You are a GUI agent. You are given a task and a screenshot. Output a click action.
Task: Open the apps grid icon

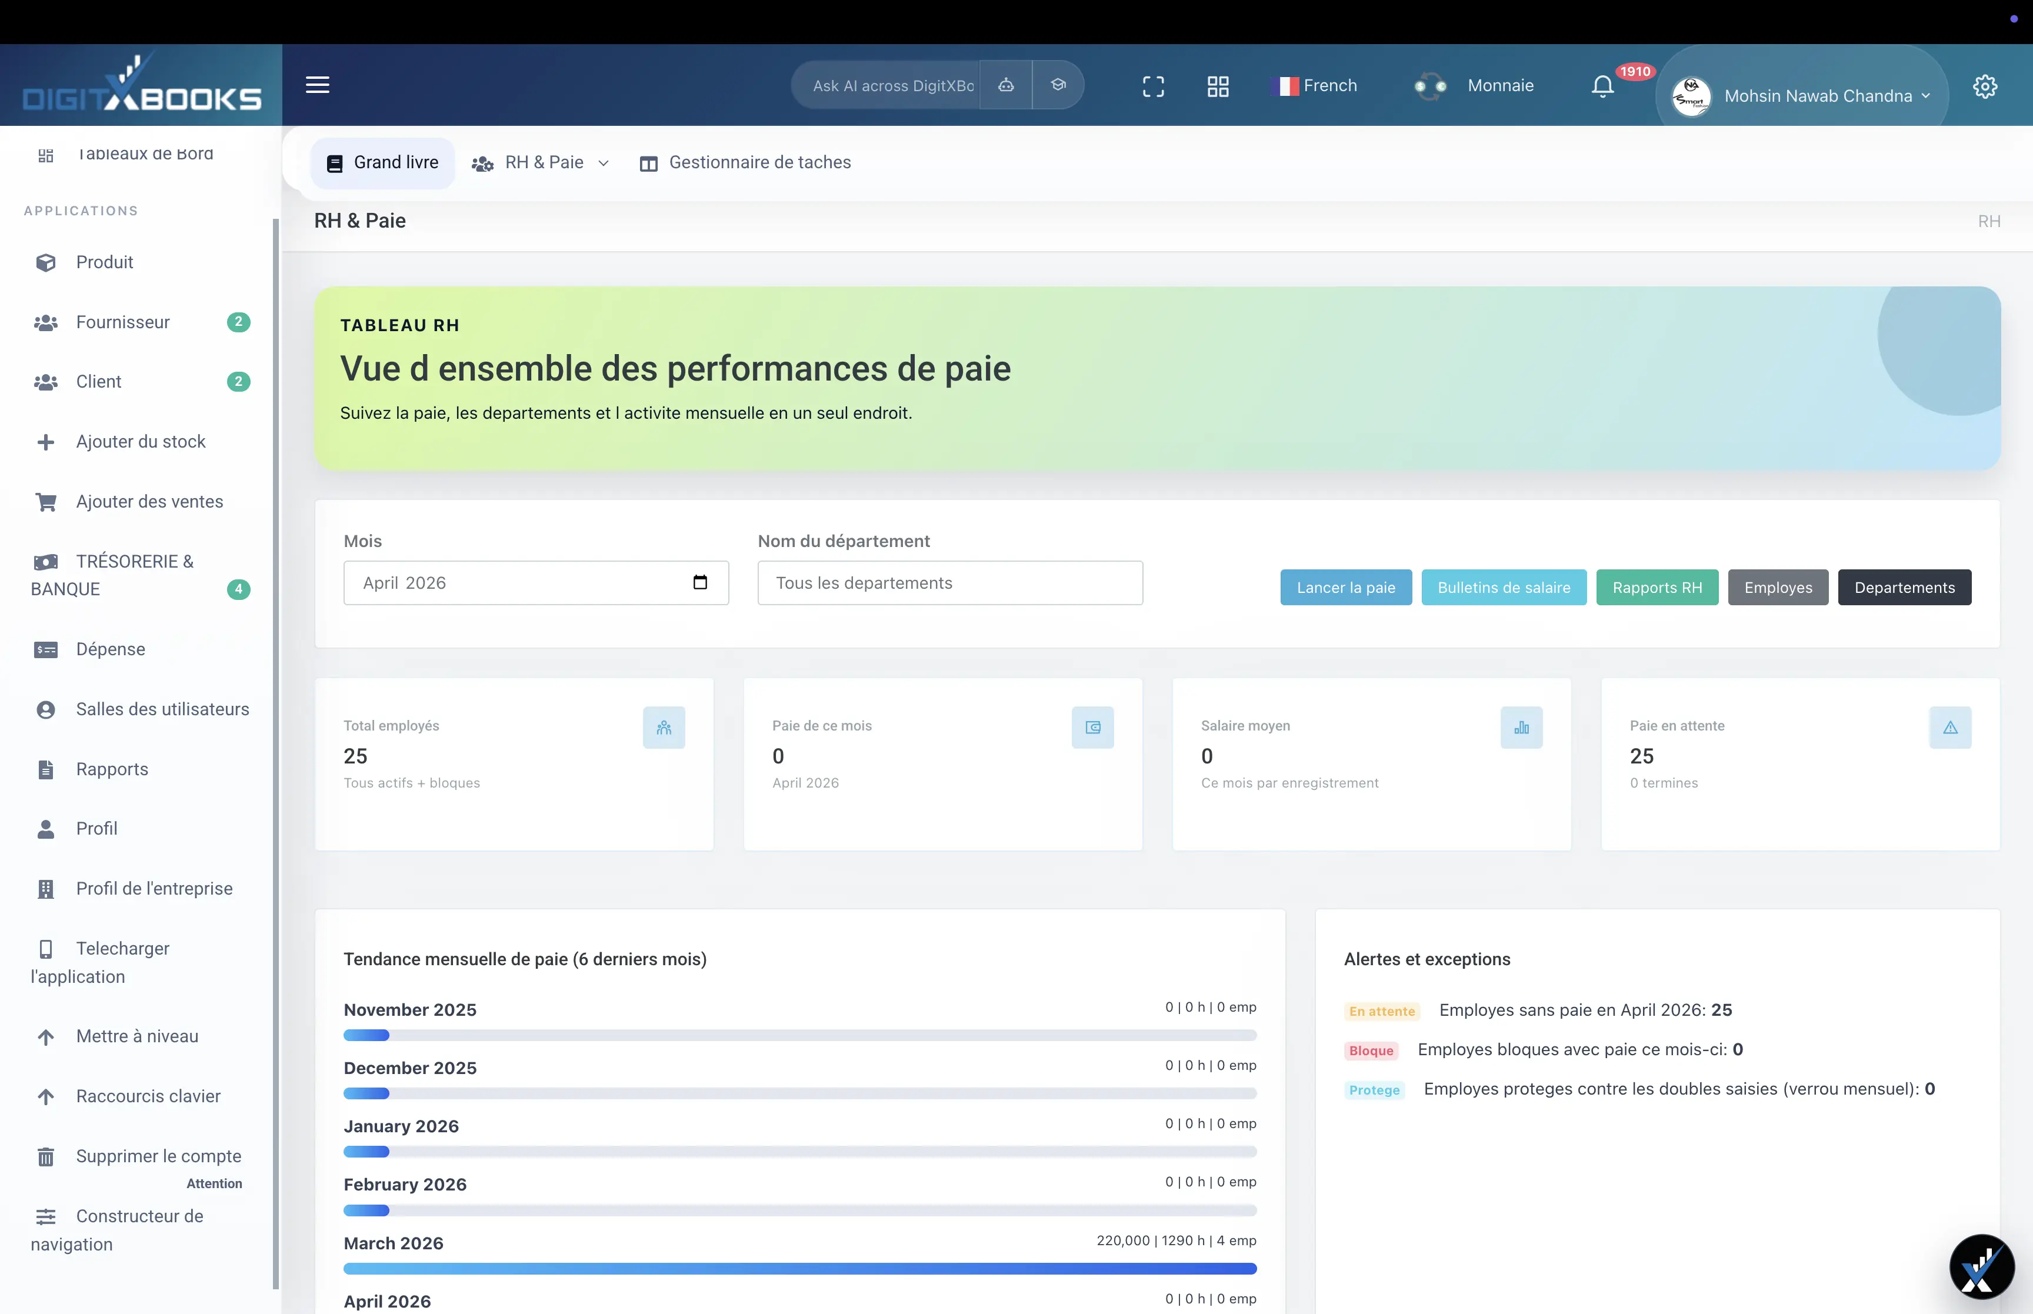point(1218,86)
